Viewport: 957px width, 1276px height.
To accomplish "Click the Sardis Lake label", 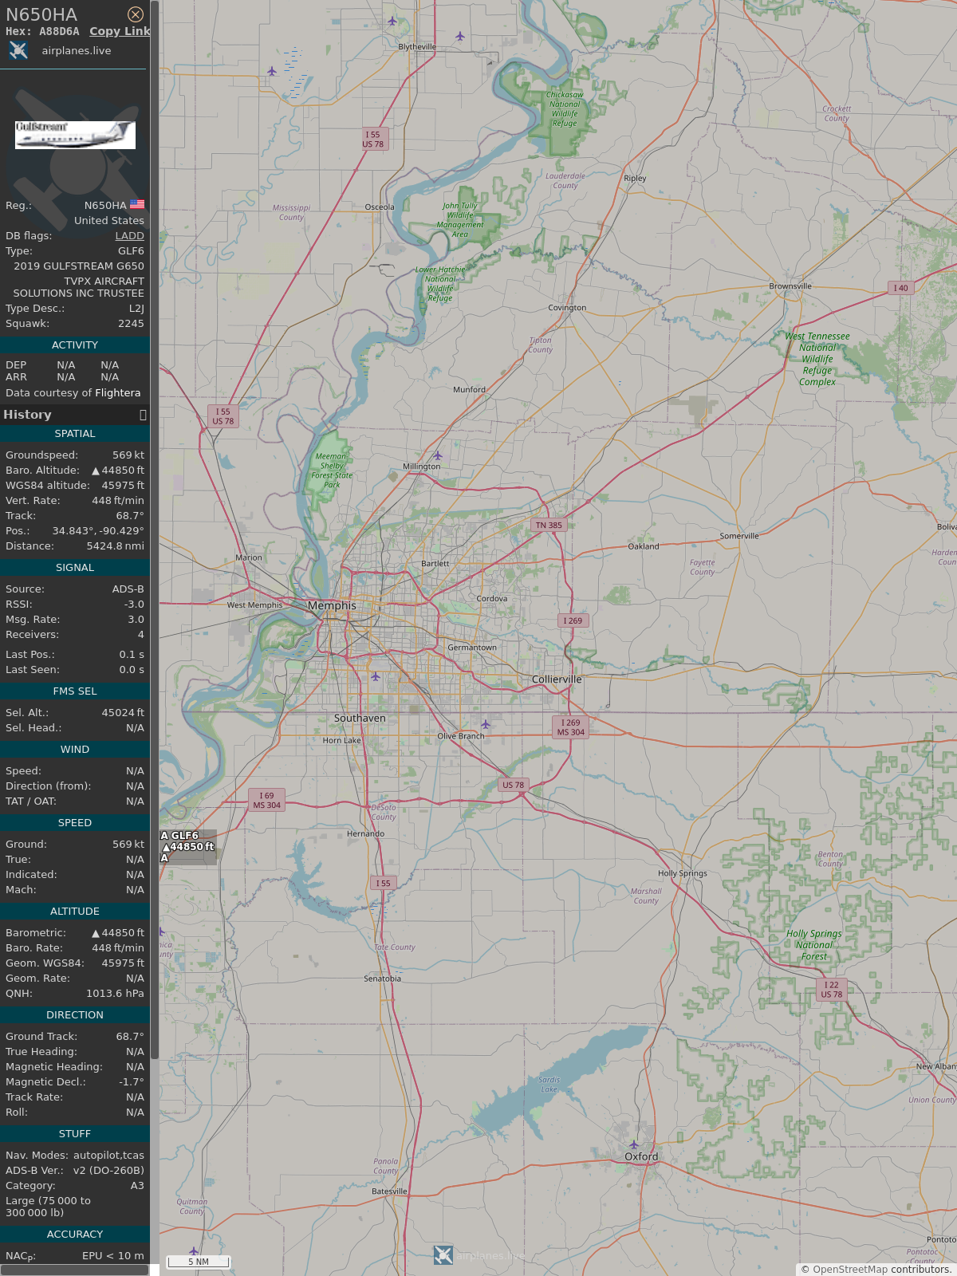I will click(549, 1085).
